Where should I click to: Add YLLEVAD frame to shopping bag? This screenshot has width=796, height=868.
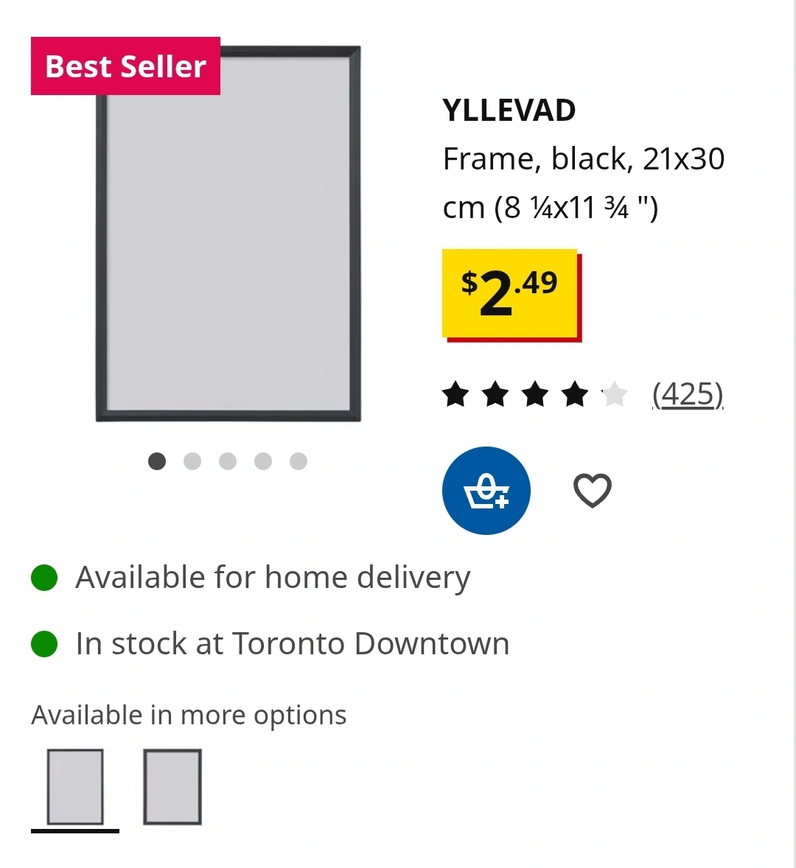[x=486, y=491]
